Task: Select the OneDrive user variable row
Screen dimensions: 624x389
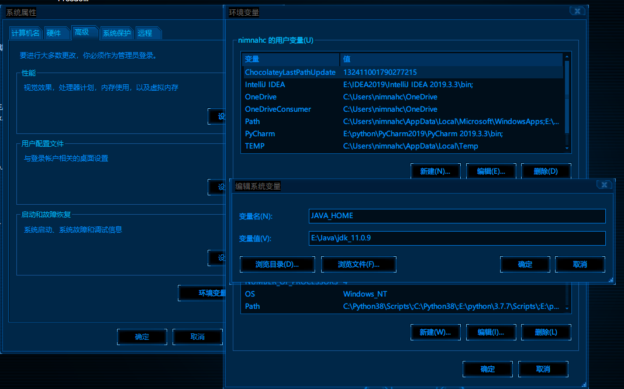Action: 403,97
